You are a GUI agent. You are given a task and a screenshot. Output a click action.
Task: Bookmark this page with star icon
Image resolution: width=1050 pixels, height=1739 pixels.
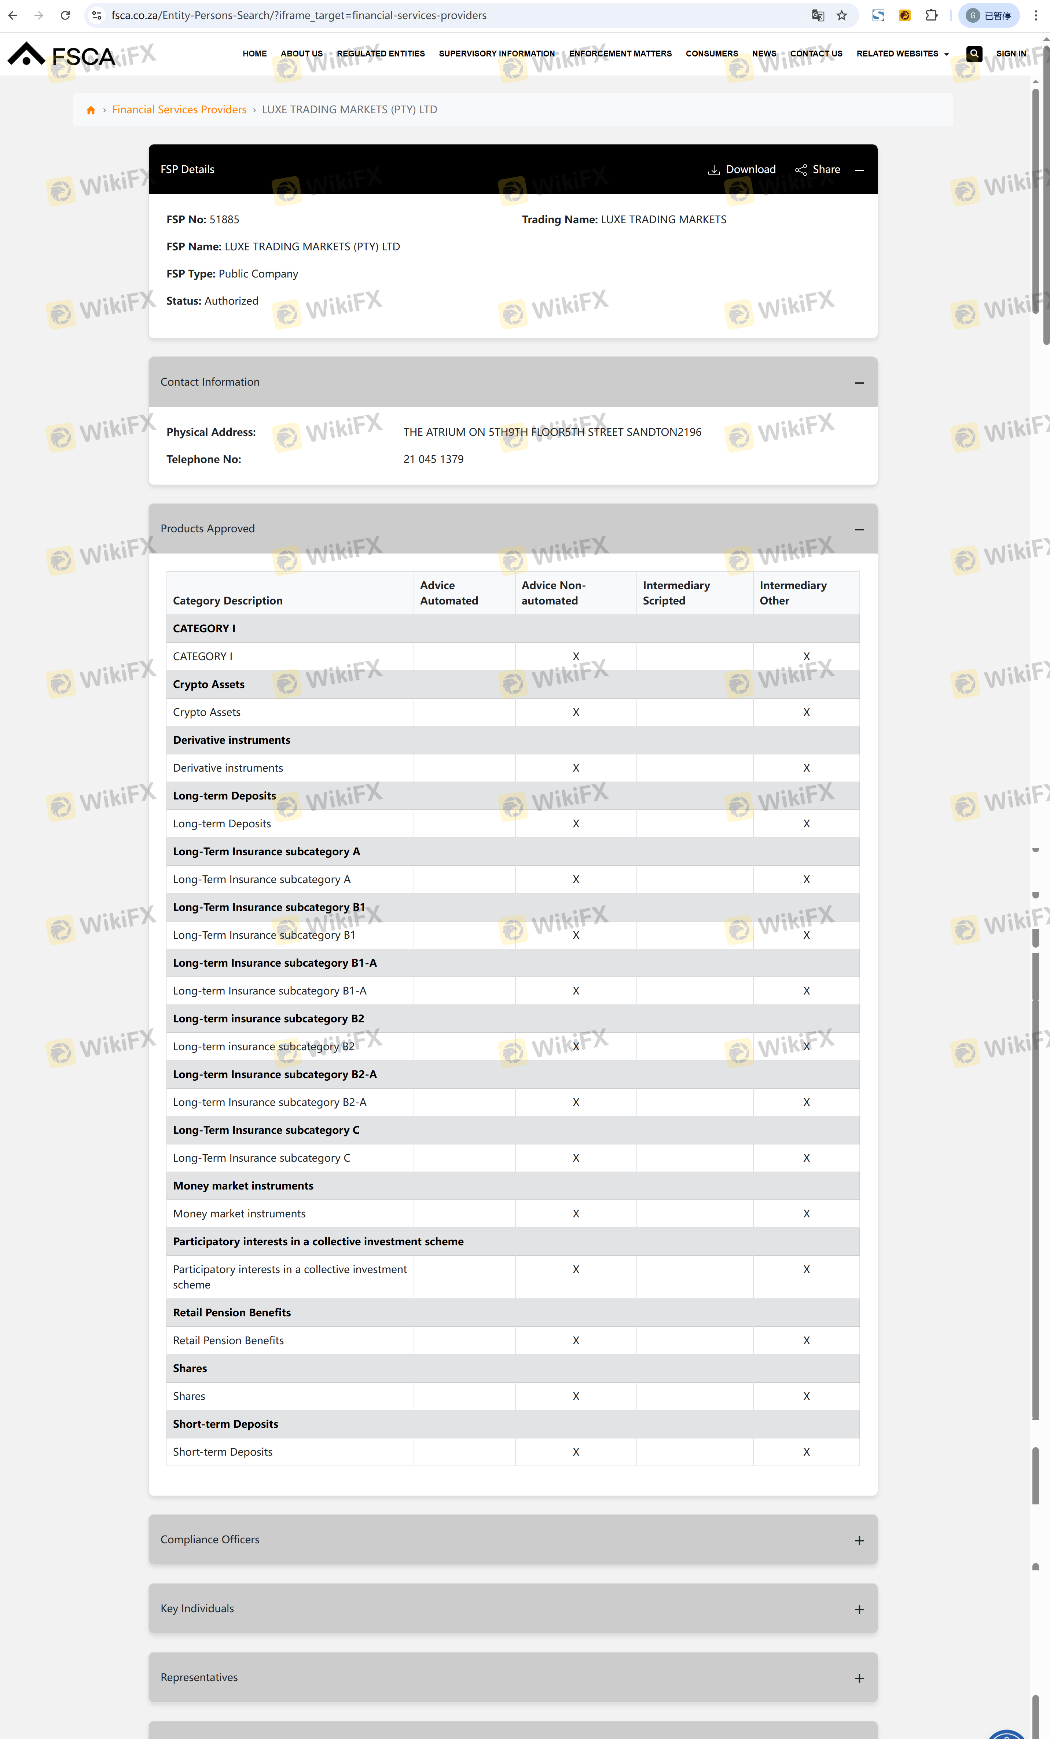click(x=842, y=15)
